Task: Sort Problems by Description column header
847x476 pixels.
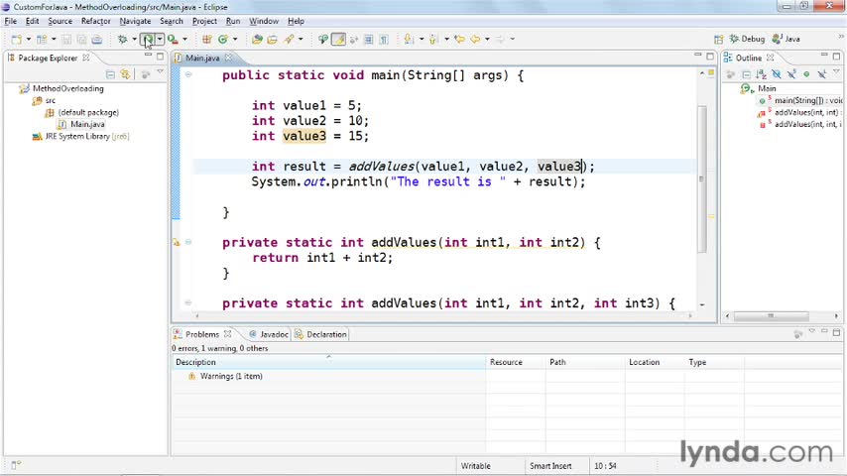Action: 328,362
